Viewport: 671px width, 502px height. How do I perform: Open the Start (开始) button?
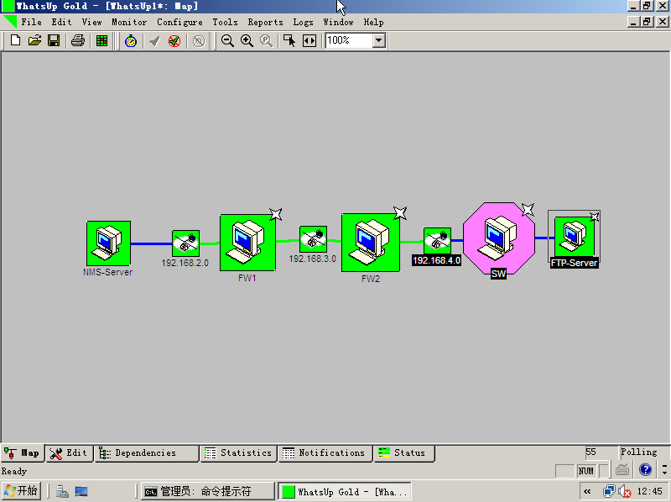[21, 491]
